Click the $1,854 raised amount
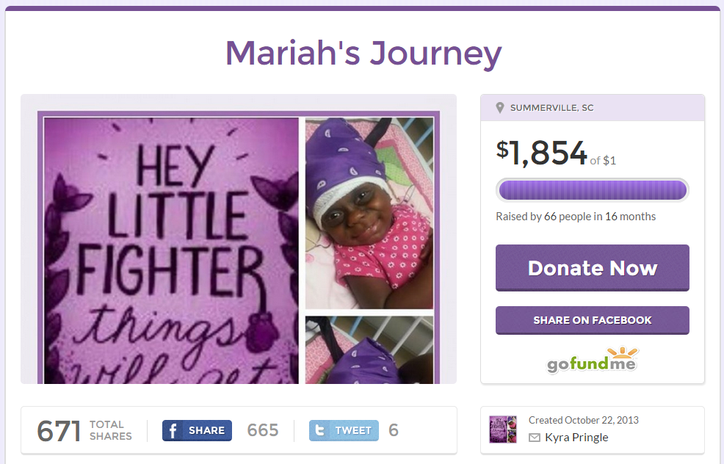Screen dimensions: 724x464 (541, 153)
